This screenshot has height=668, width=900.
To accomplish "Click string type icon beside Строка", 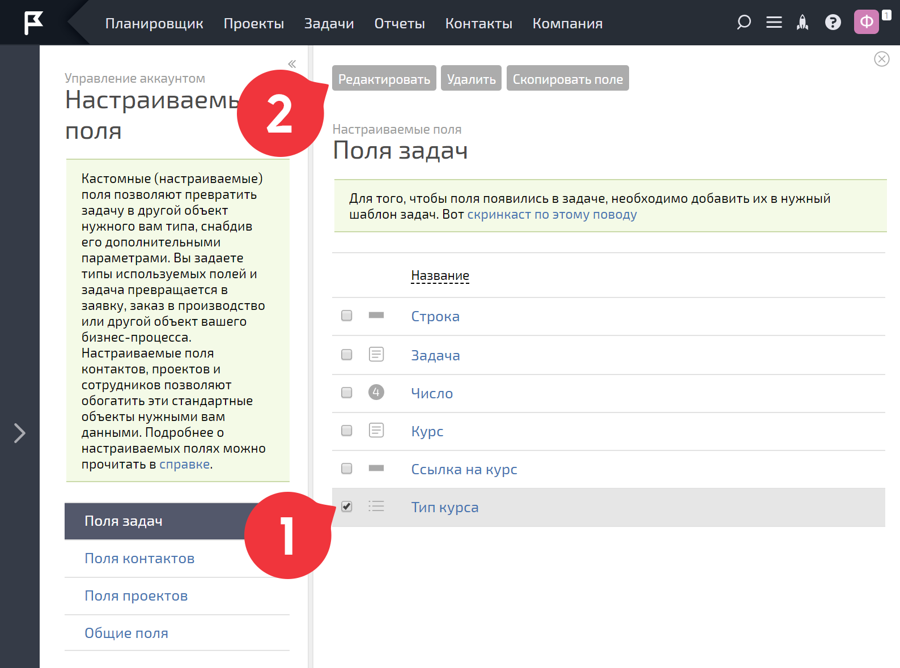I will pos(376,315).
